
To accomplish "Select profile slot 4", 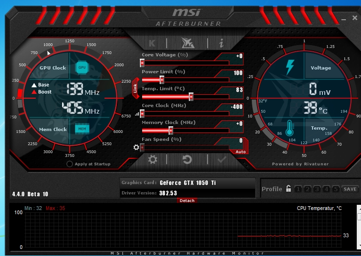I will (x=326, y=189).
